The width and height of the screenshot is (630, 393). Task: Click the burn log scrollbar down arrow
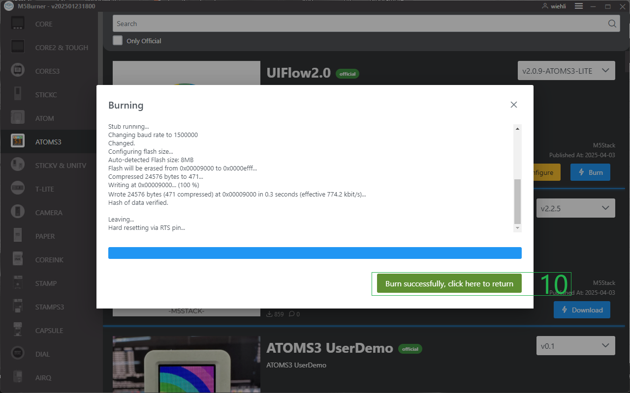[517, 228]
